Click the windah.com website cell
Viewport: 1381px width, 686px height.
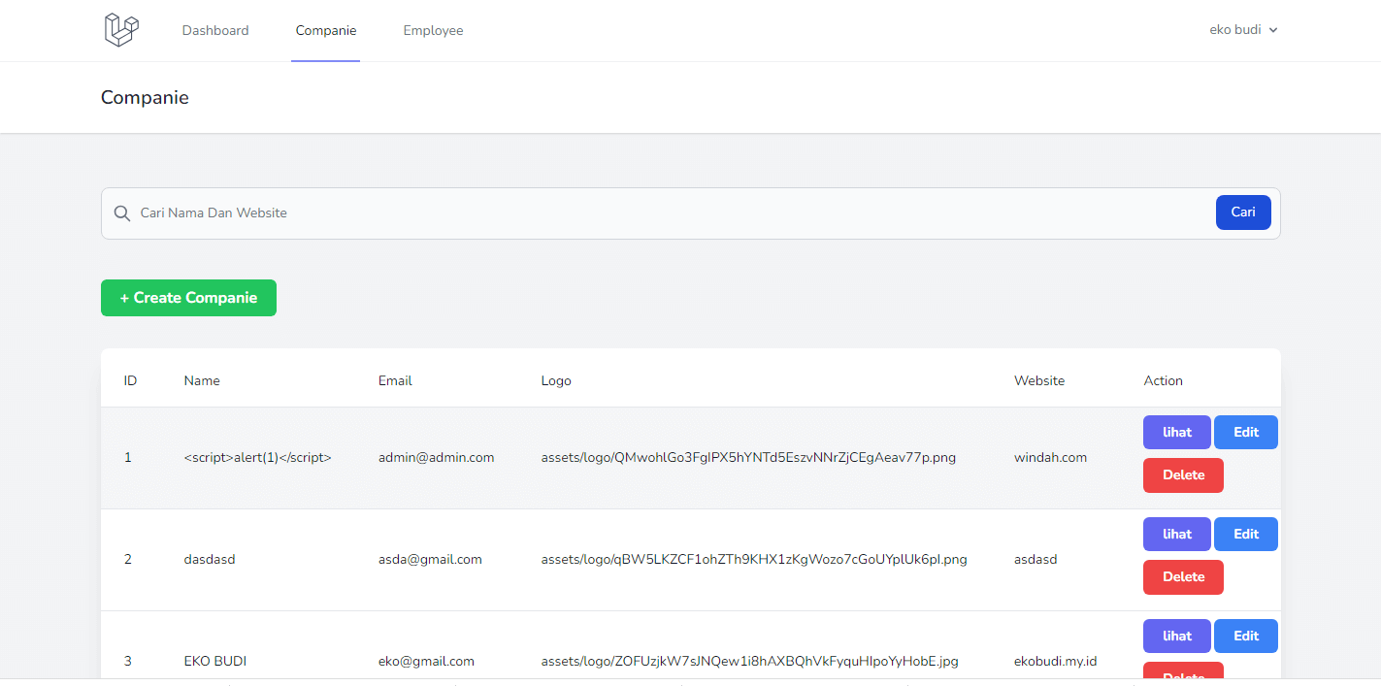click(1051, 458)
